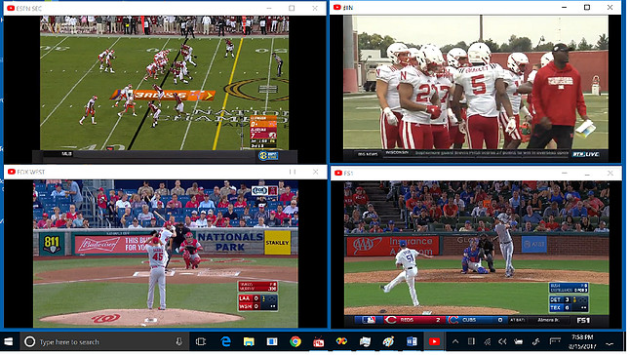
Task: Click the microphone icon in search box
Action: [x=179, y=341]
